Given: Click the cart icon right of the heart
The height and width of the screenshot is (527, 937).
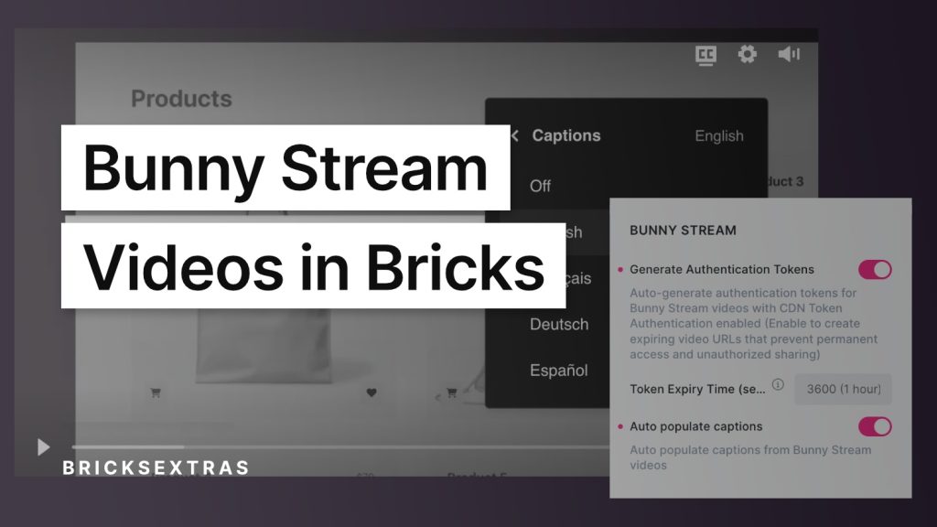Looking at the screenshot, I should click(x=451, y=393).
